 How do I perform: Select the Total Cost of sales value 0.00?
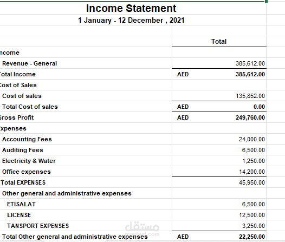pos(259,107)
